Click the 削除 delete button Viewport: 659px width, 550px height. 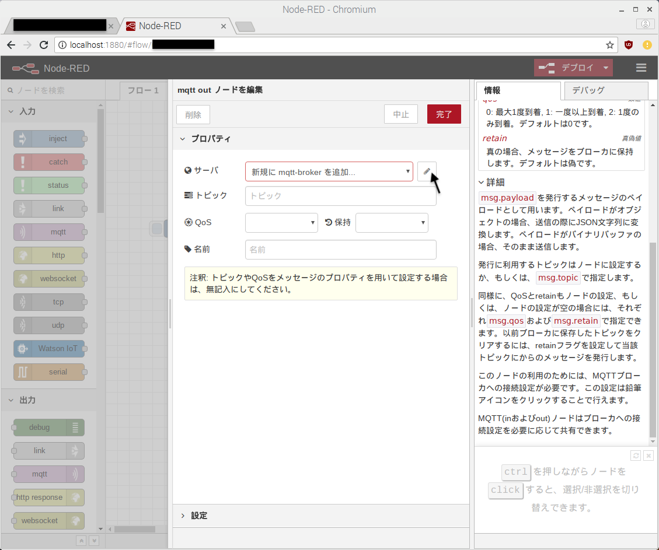(x=193, y=115)
